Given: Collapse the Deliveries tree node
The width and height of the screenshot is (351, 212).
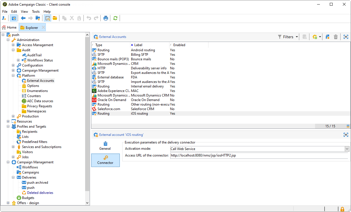Looking at the screenshot, I should point(13,177).
